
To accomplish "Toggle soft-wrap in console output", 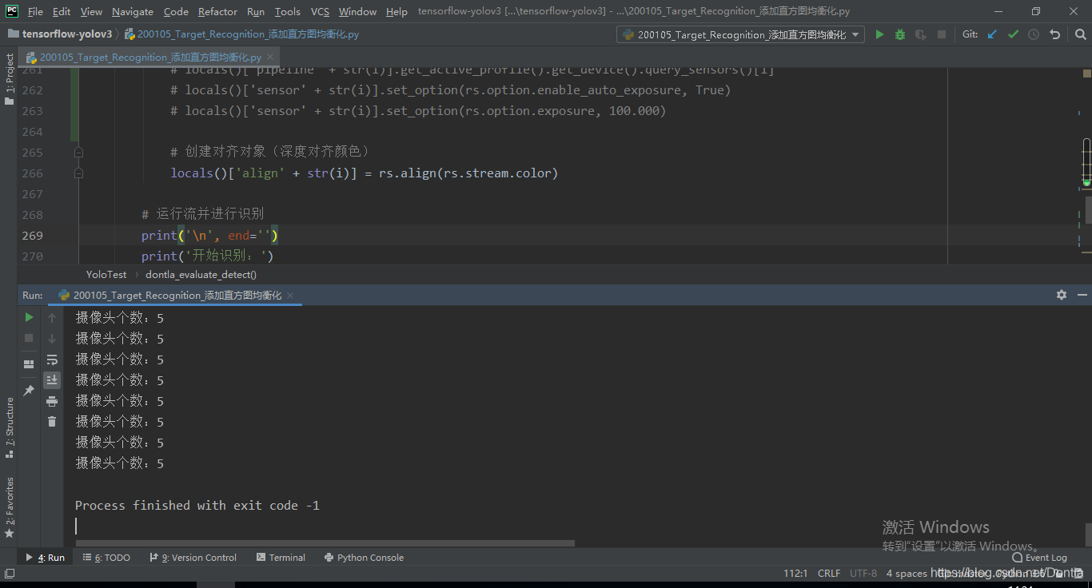I will (x=52, y=360).
